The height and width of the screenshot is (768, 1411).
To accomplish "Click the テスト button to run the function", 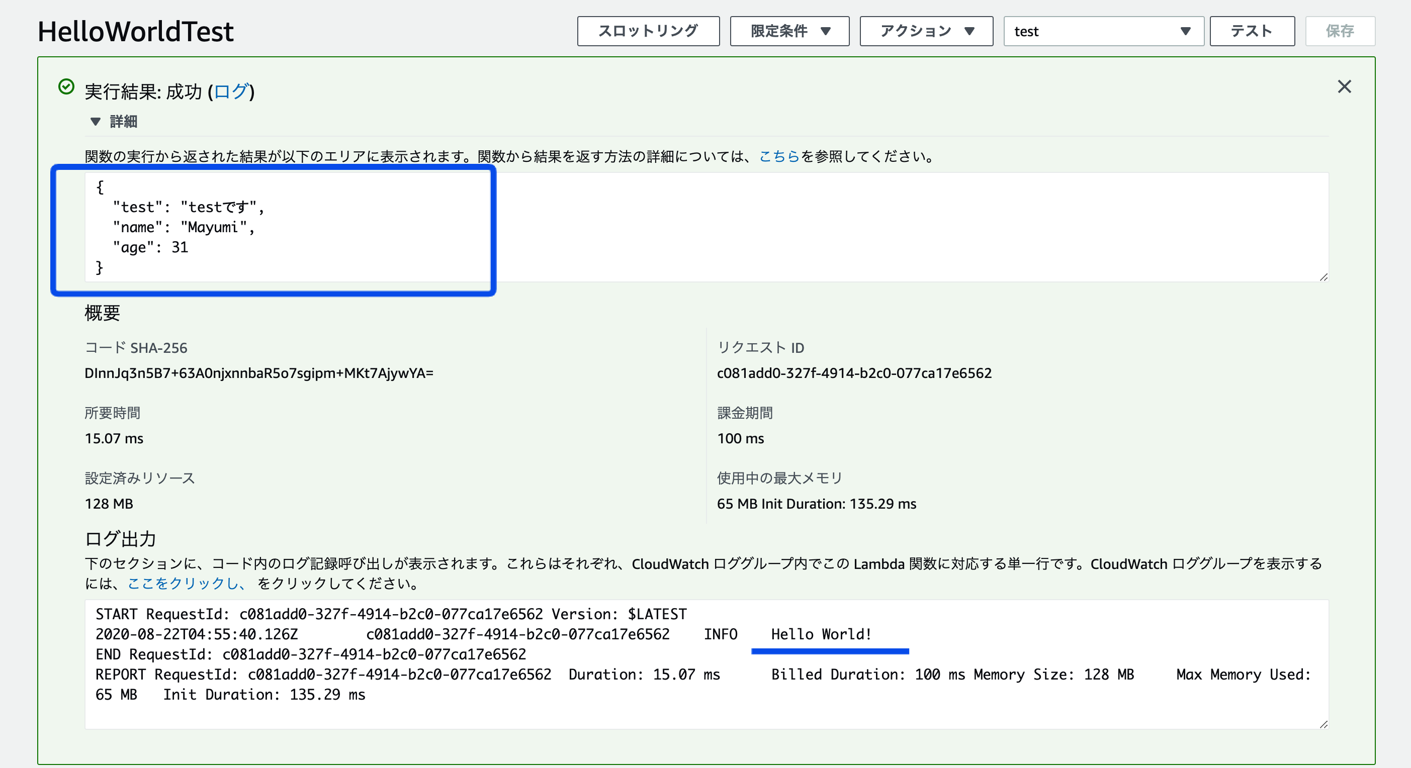I will click(1252, 31).
